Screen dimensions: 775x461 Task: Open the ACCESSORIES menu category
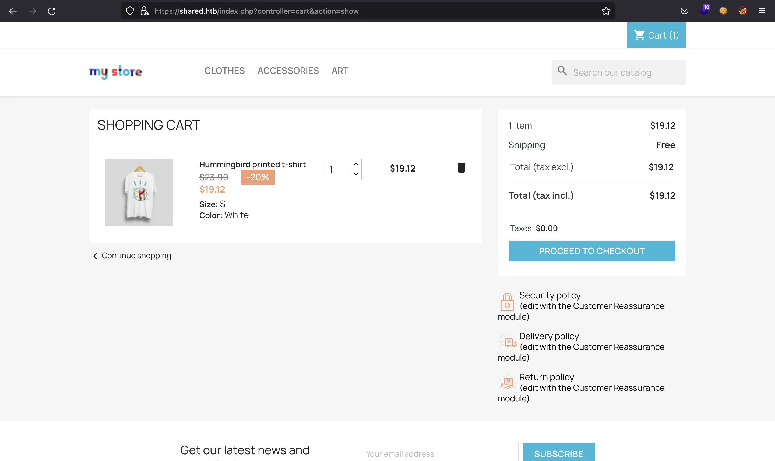288,70
